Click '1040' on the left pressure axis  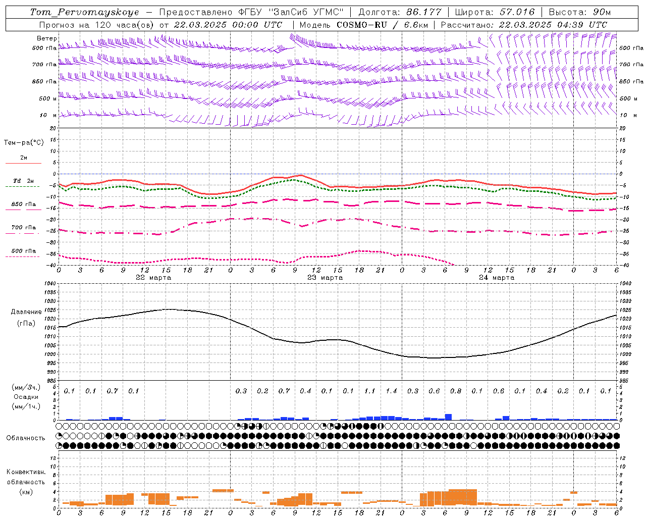pyautogui.click(x=50, y=284)
